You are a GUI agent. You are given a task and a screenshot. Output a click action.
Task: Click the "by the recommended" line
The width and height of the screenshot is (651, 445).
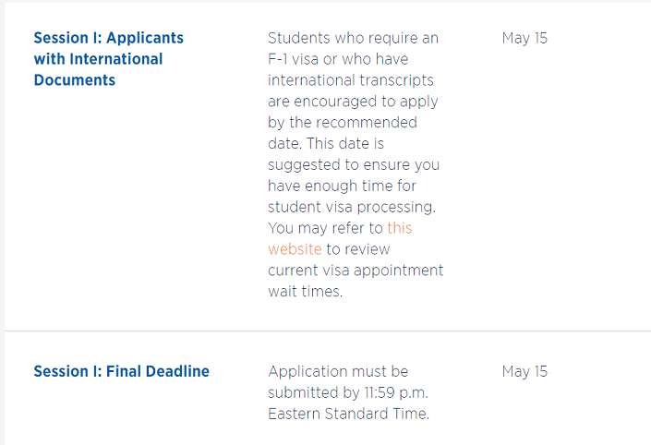(x=343, y=123)
